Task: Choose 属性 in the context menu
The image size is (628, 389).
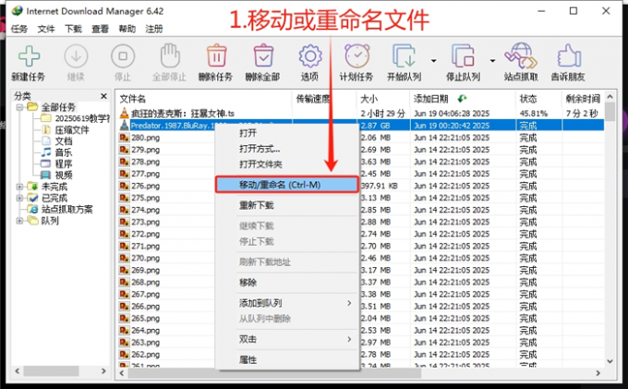Action: (287, 359)
